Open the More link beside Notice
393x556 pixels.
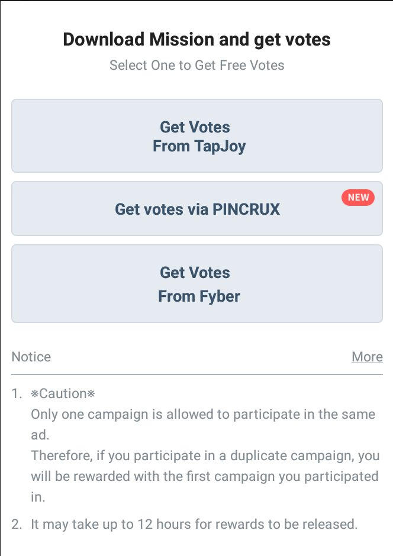(x=367, y=357)
